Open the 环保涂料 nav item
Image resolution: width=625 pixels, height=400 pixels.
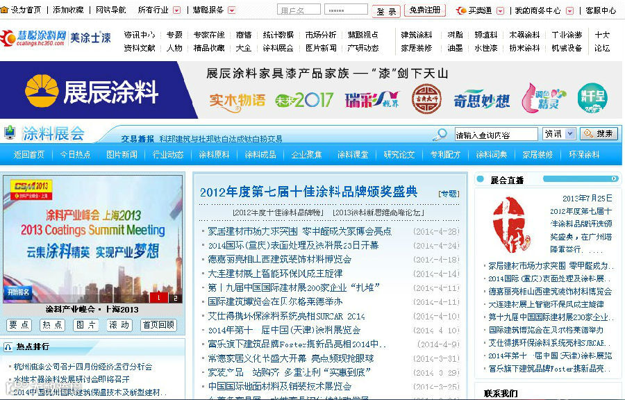584,155
